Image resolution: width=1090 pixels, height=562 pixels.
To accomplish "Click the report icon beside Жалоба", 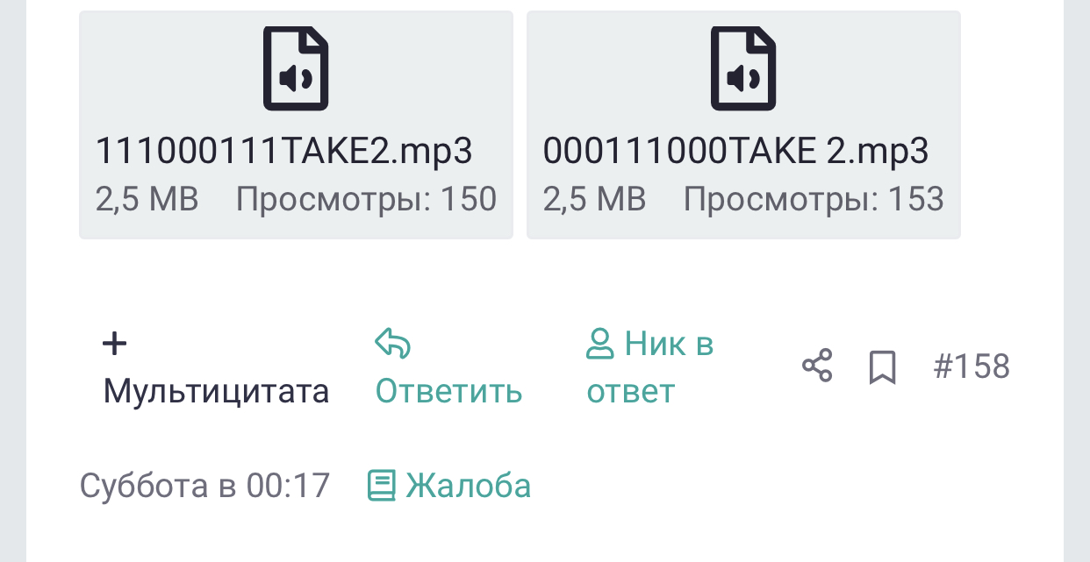I will [381, 486].
